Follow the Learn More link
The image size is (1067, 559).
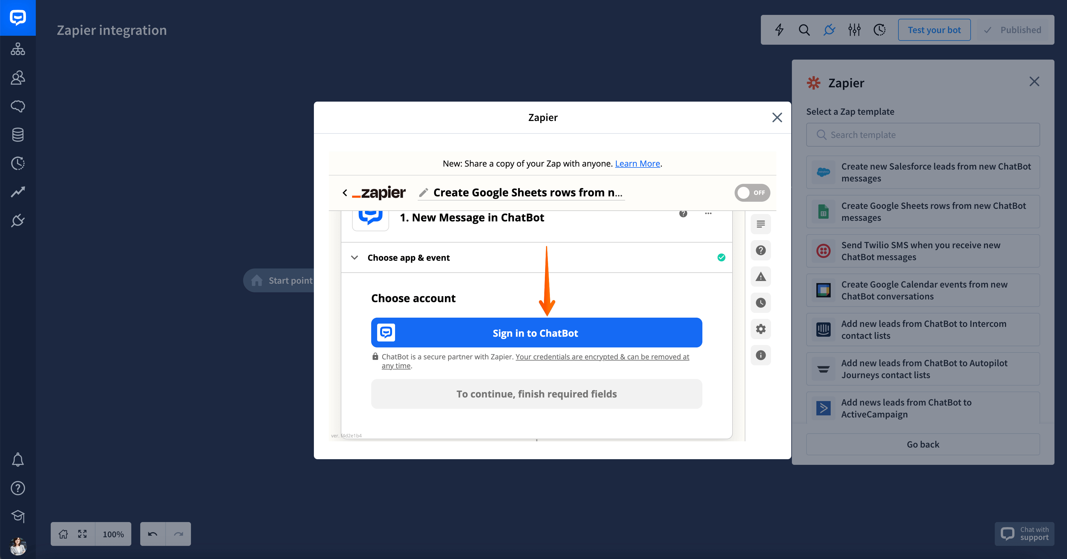point(637,163)
